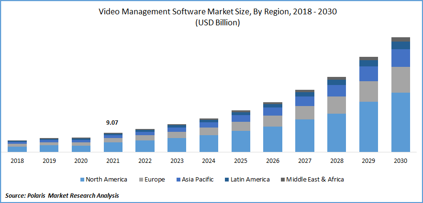This screenshot has height=203, width=423.
Task: Click the Asia Pacific segment of the 2030 bar
Action: coord(401,58)
